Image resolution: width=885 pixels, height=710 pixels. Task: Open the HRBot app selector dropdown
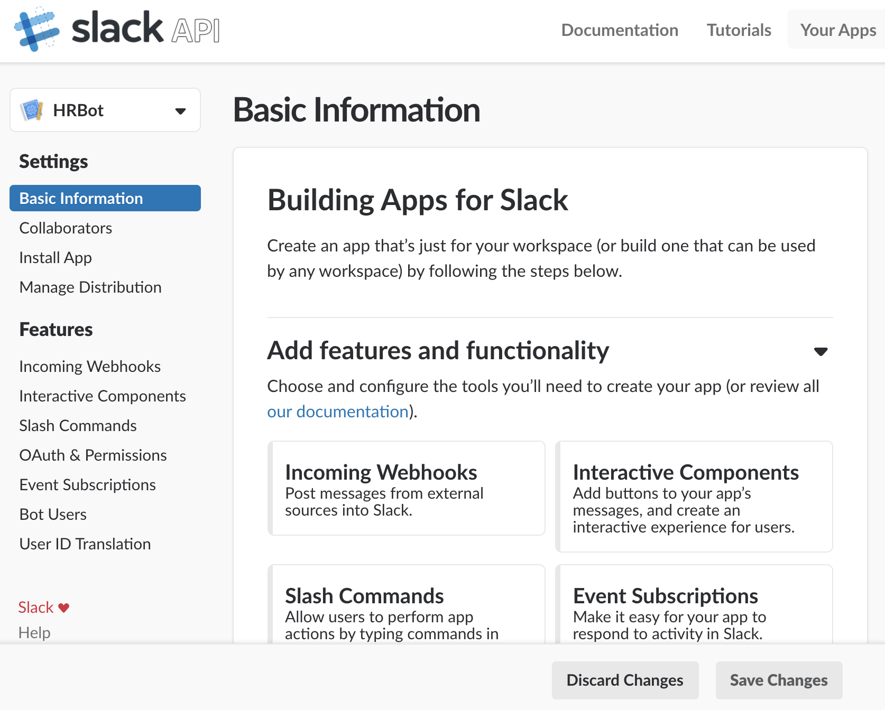(180, 111)
